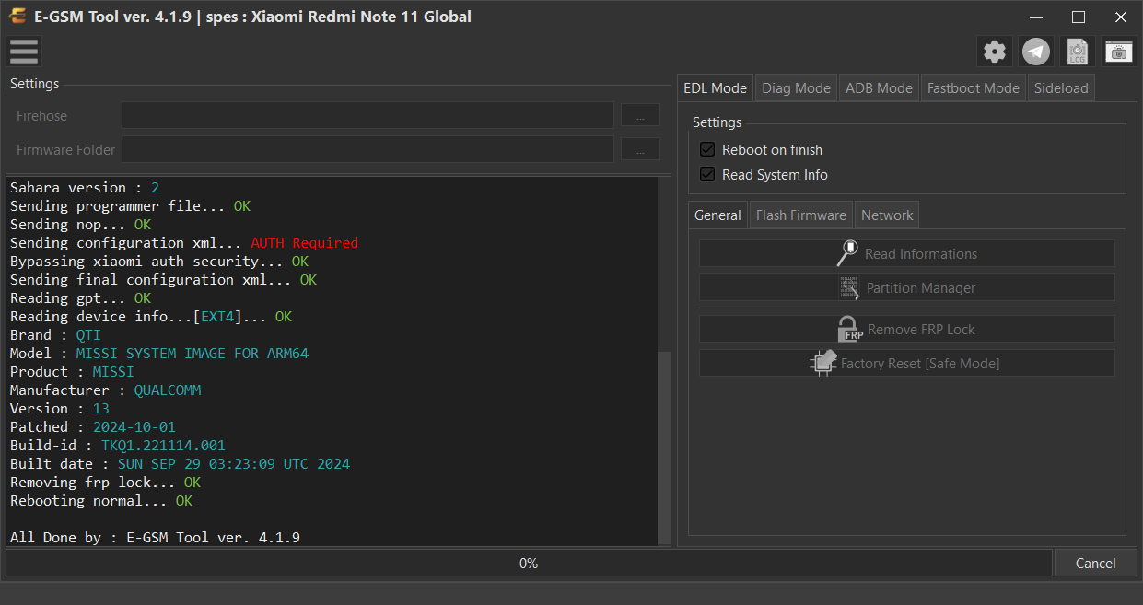Image resolution: width=1143 pixels, height=605 pixels.
Task: Click the Version : 13 line
Action: coord(60,409)
